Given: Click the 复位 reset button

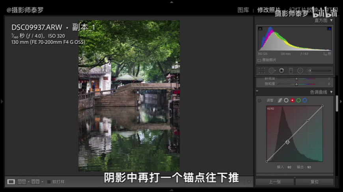Looking at the screenshot, I should tap(315, 182).
